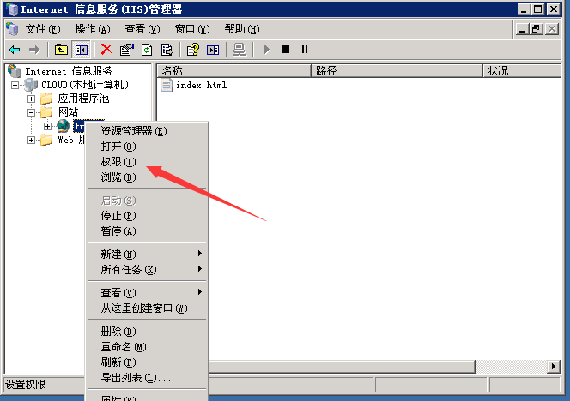Click the up one level folder icon
This screenshot has height=401, width=570.
61,50
